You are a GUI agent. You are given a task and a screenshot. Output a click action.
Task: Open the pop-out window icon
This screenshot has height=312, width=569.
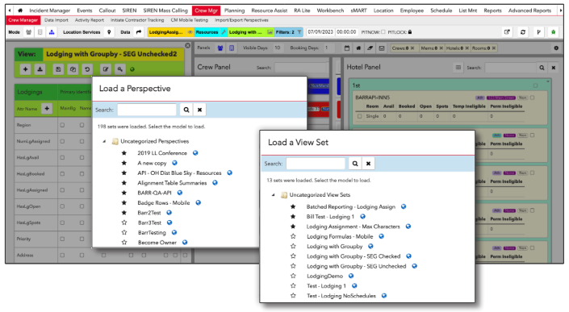(x=507, y=32)
